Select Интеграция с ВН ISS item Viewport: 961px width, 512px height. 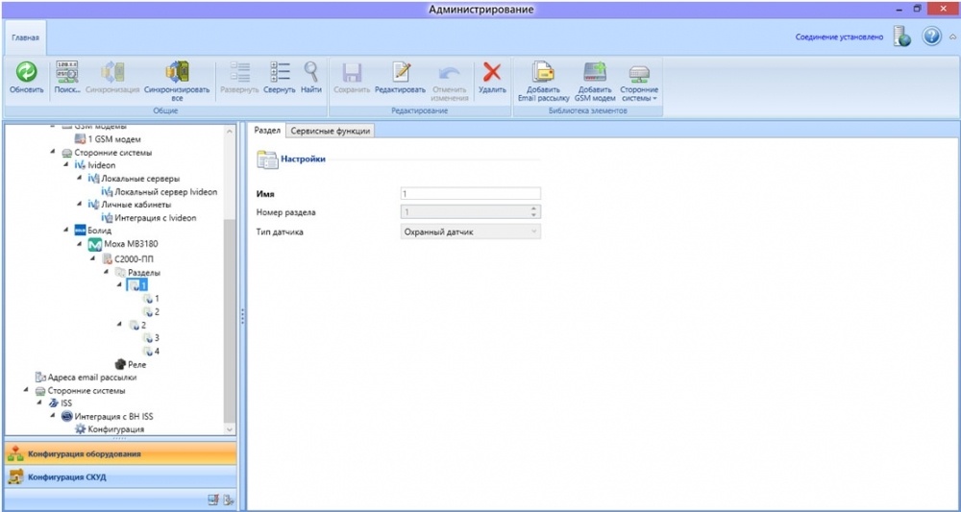pos(108,417)
